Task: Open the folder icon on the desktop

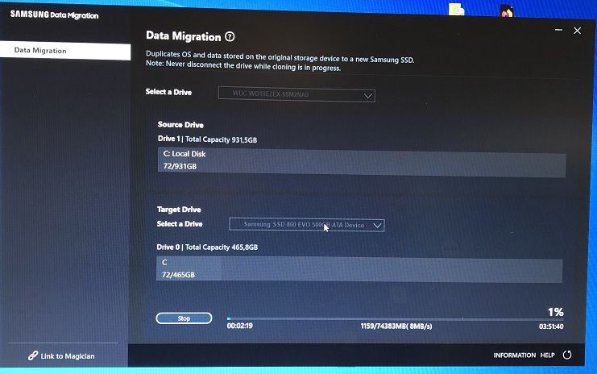Action: 456,10
